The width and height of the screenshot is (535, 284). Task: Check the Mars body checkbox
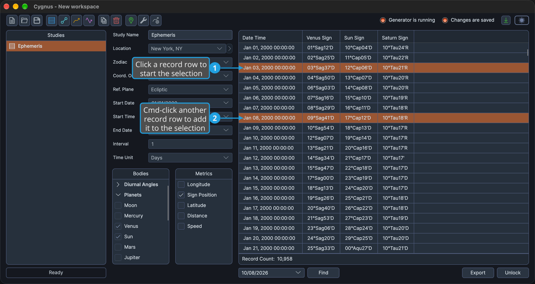tap(118, 247)
